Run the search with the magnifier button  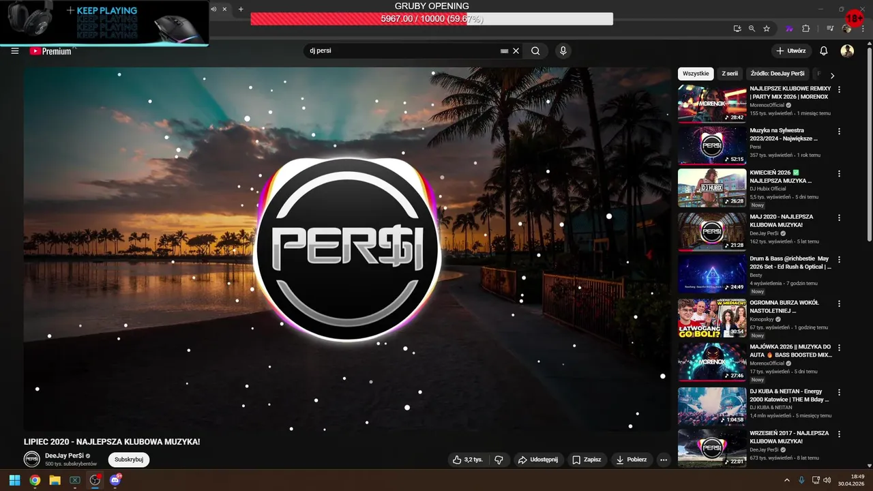tap(535, 51)
